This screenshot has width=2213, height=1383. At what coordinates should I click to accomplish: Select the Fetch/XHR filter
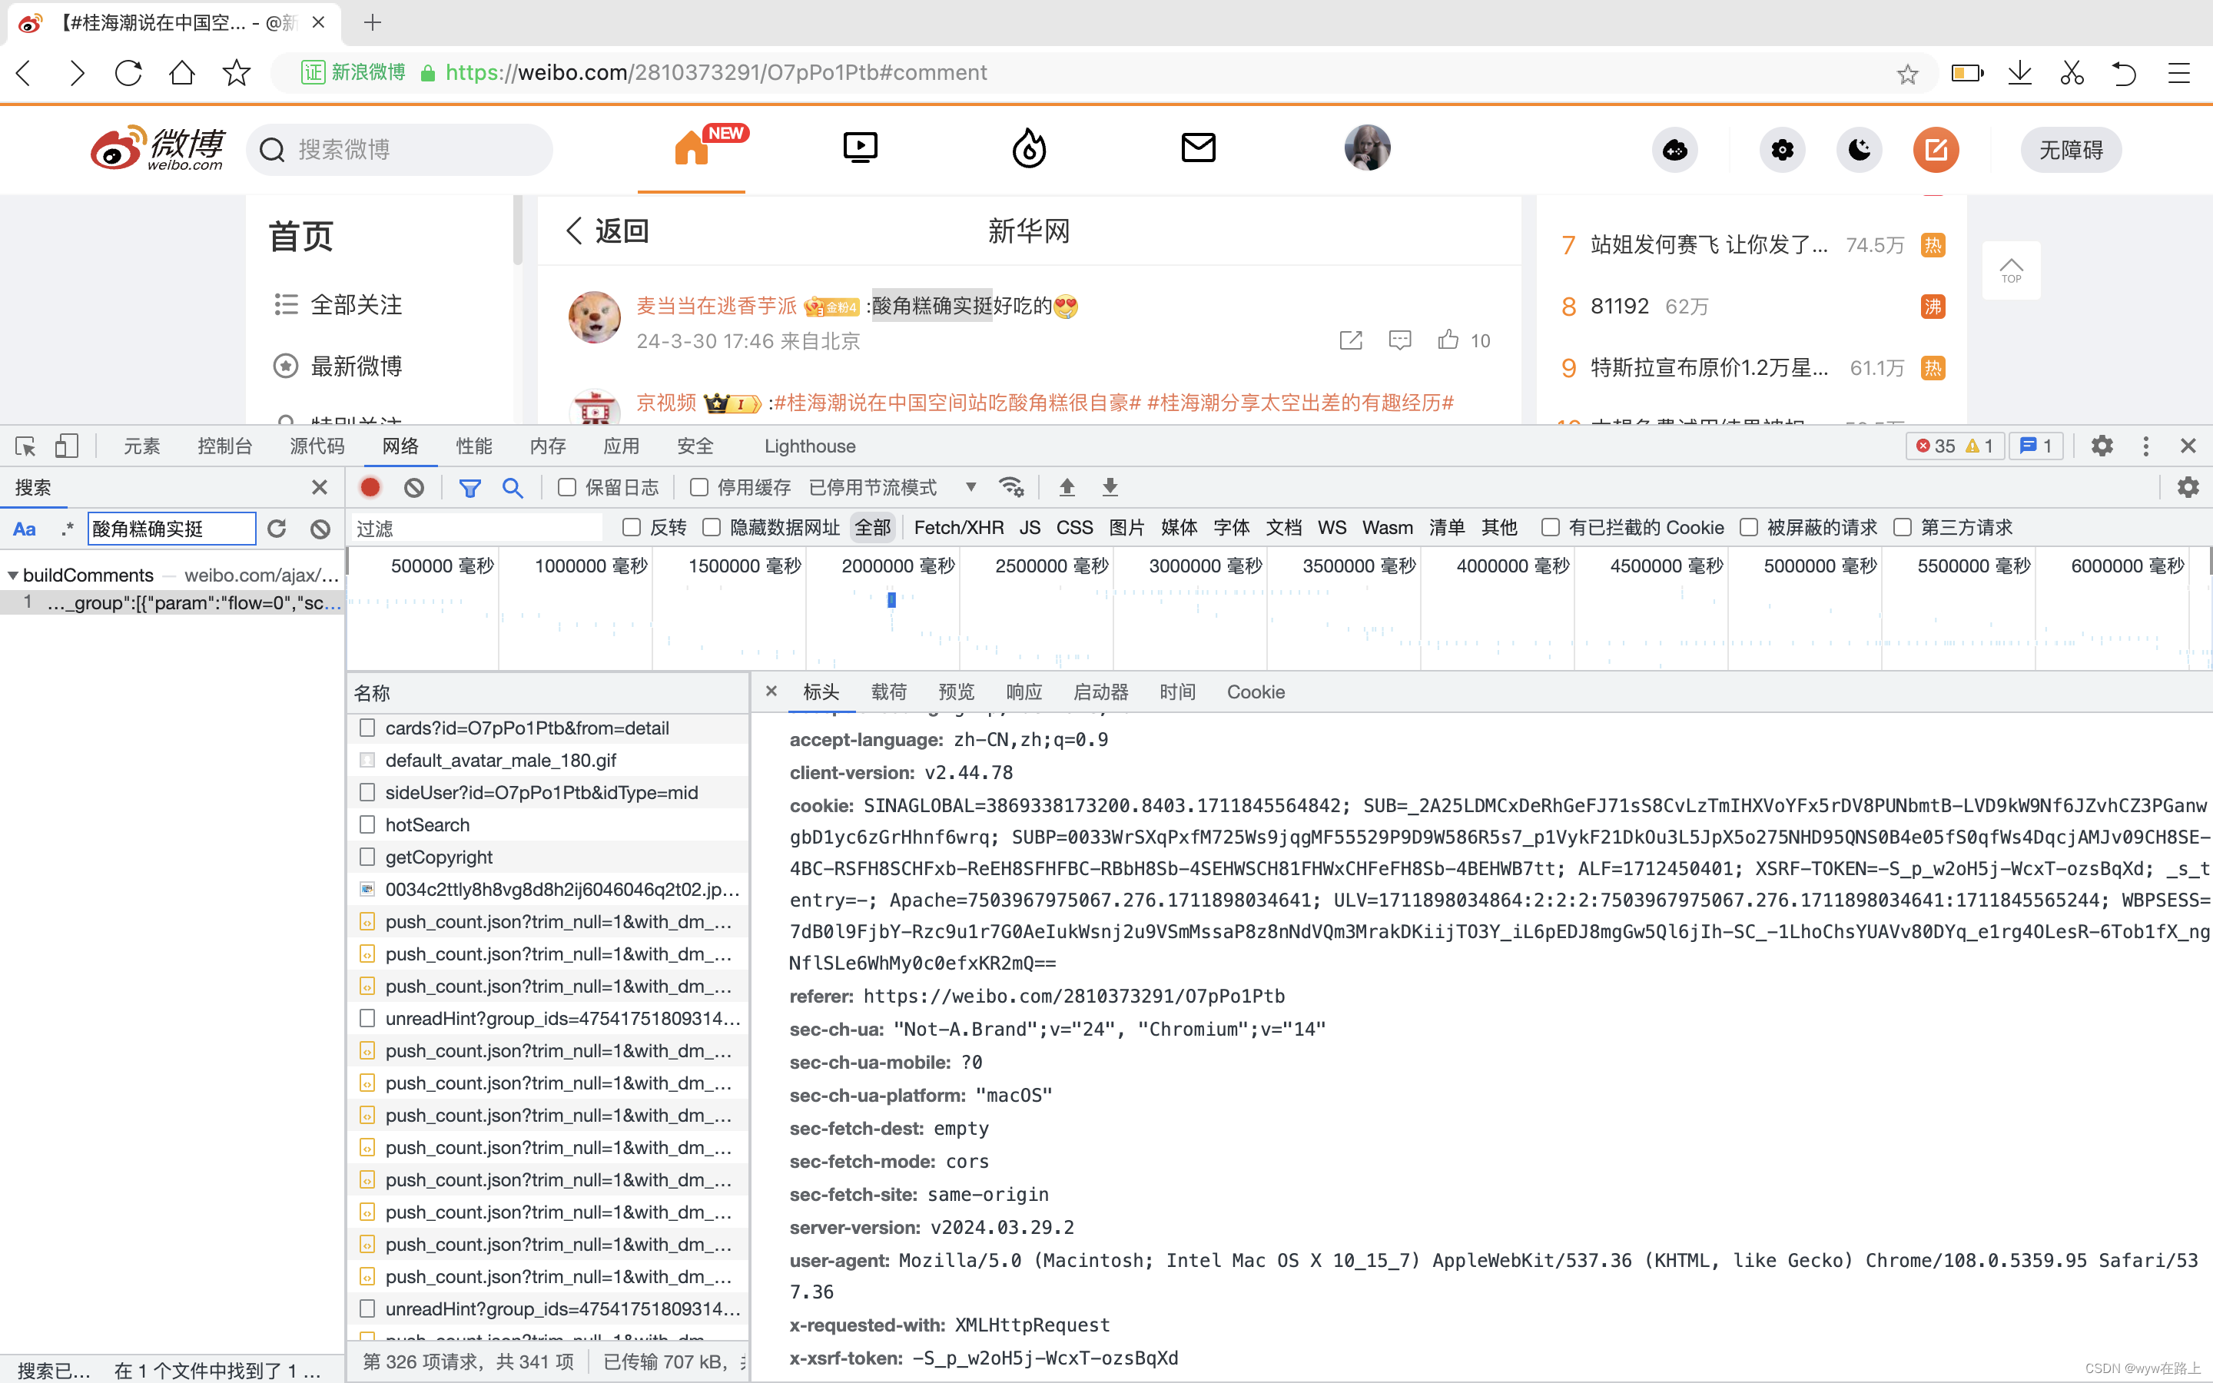958,528
